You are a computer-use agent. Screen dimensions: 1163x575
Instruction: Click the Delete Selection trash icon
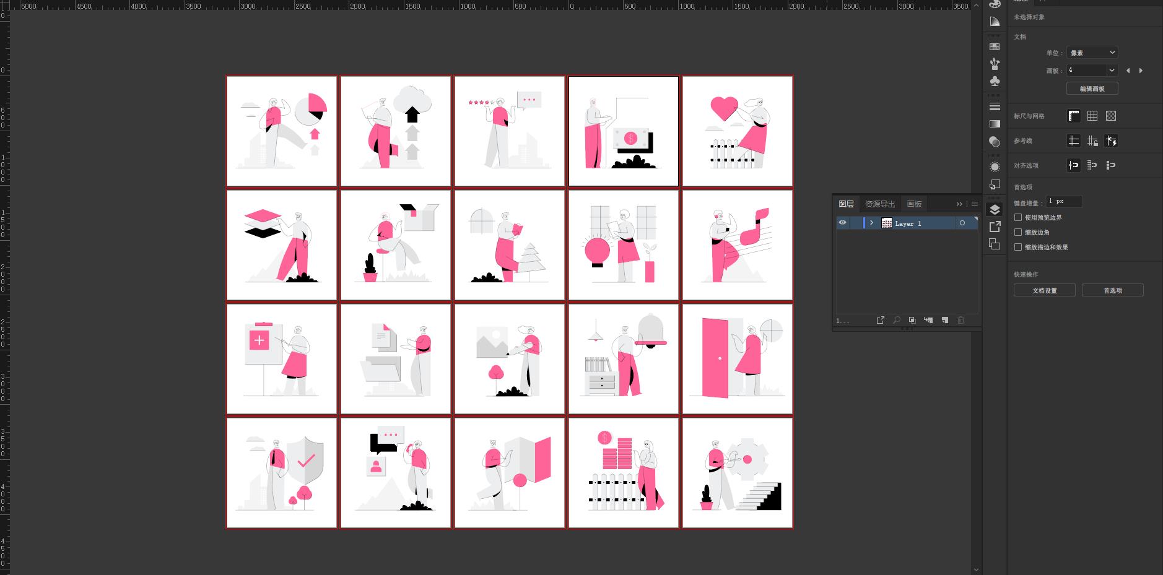pos(960,320)
